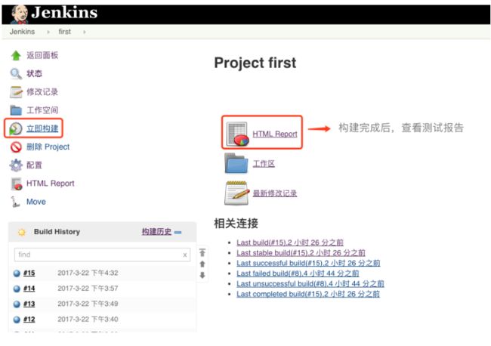Click the folder icon next to 工作空间
Screen dimensions: 491x346
16,110
